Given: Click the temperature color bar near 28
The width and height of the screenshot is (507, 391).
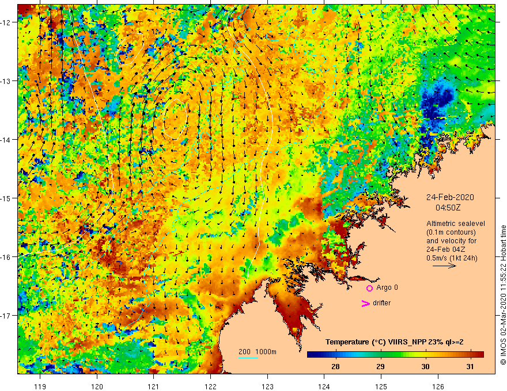Looking at the screenshot, I should (x=336, y=355).
